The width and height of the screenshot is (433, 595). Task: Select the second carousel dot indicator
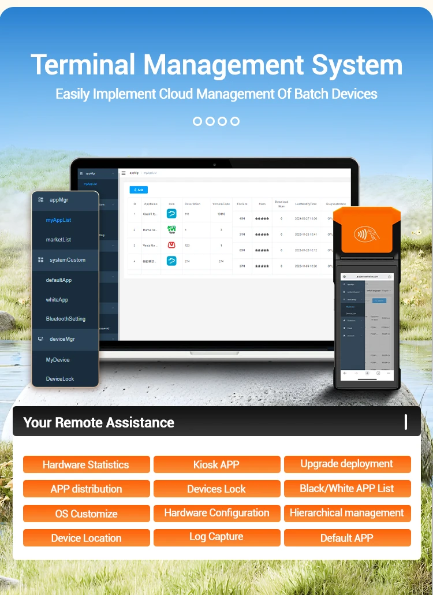(x=210, y=121)
